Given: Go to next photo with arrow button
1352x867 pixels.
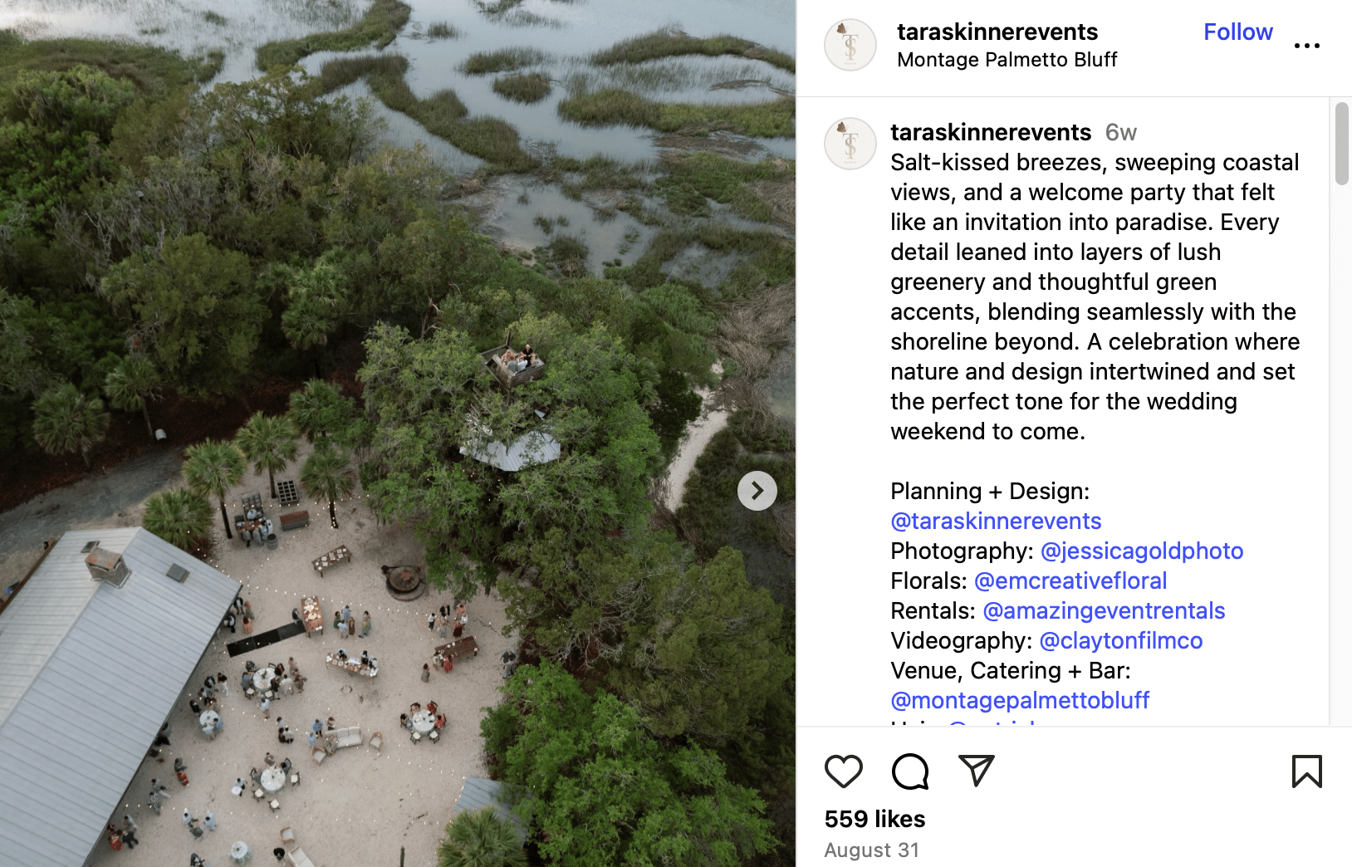Looking at the screenshot, I should [757, 491].
